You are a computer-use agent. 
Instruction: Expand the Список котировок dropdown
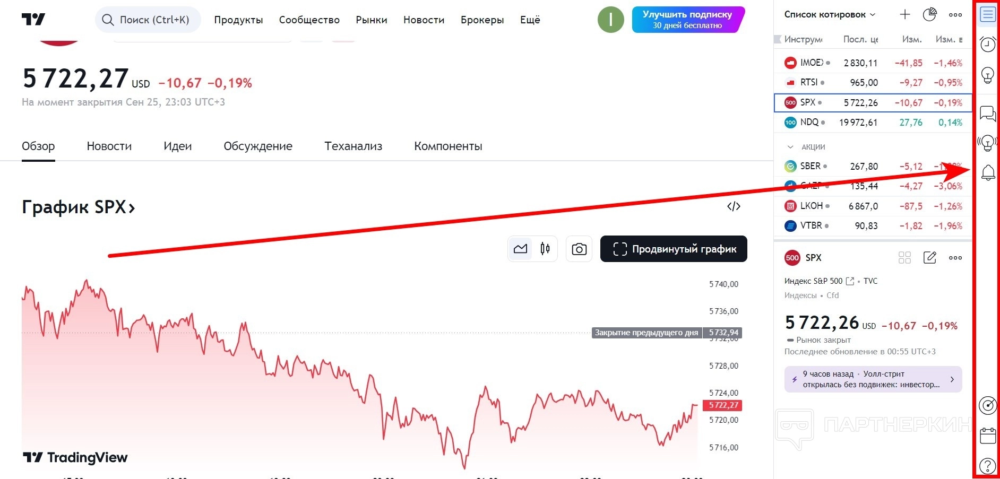point(830,15)
